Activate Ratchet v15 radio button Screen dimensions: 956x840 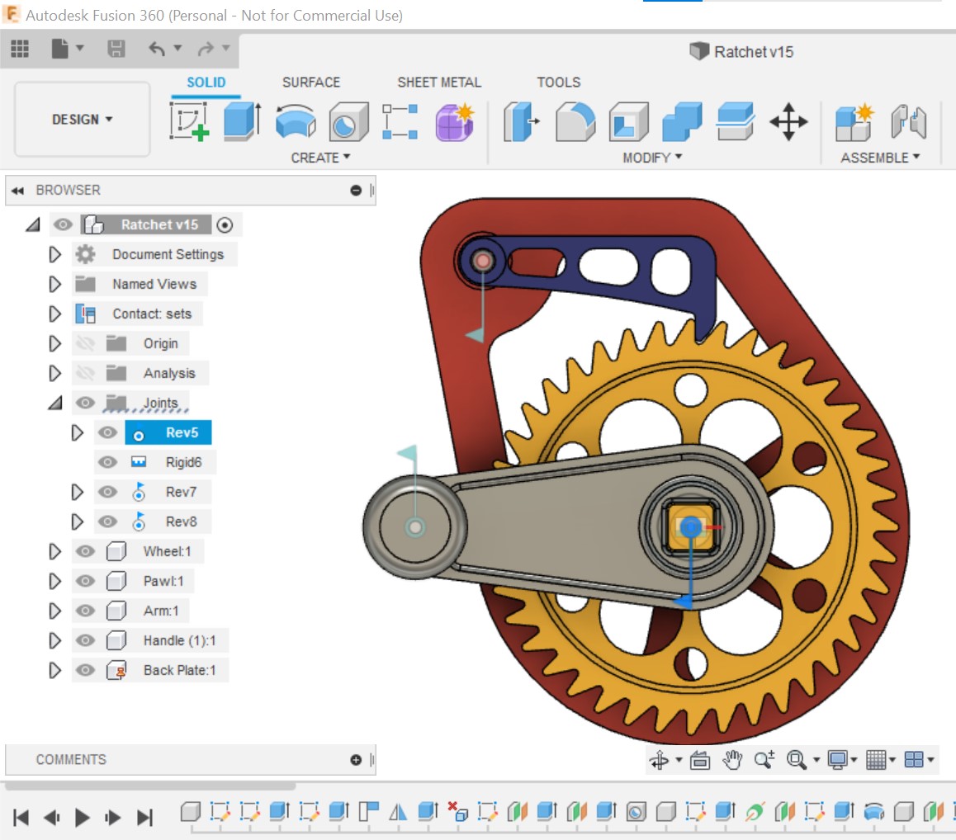click(x=225, y=225)
